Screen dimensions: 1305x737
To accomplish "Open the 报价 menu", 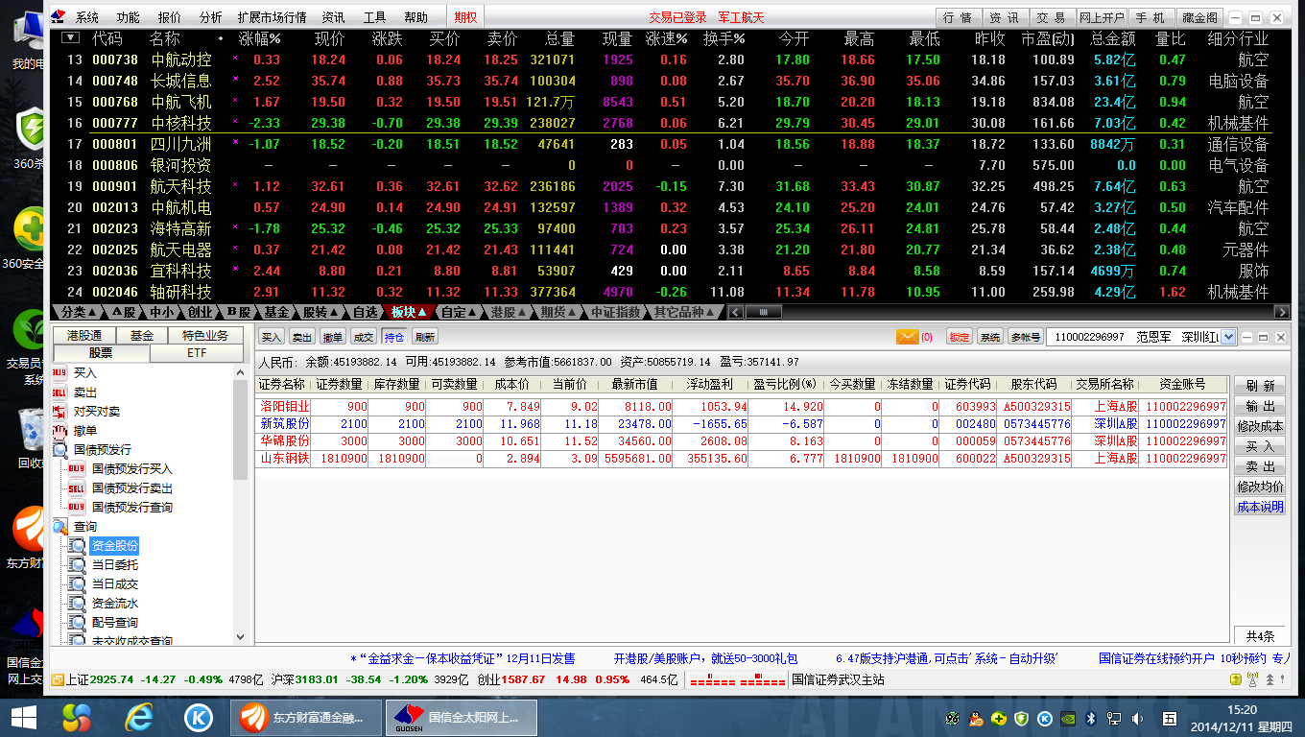I will click(169, 17).
